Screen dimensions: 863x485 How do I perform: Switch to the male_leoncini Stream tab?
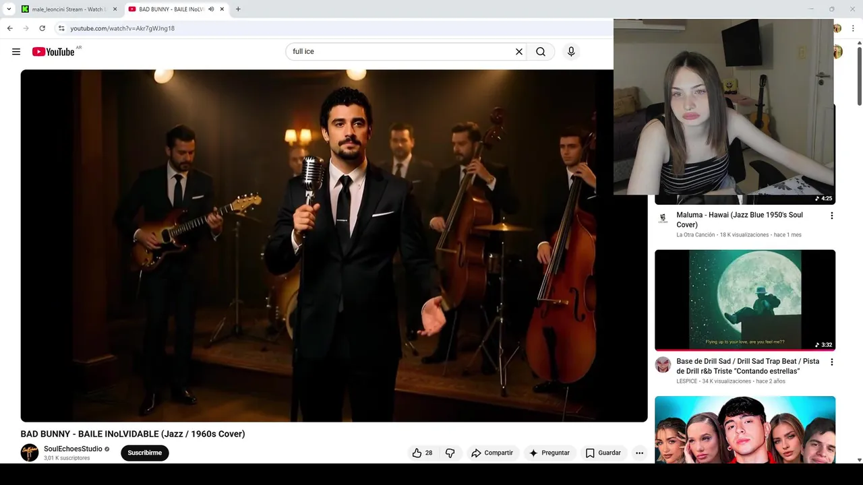(69, 9)
